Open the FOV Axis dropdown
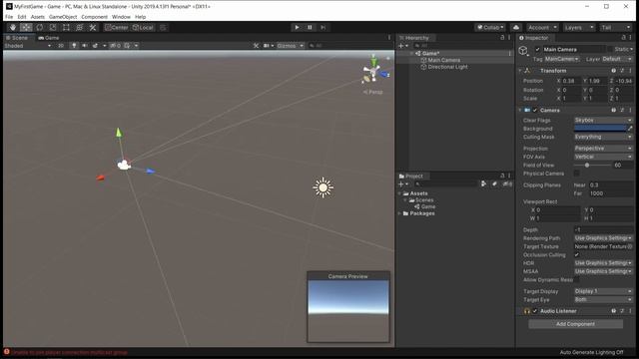 click(603, 157)
